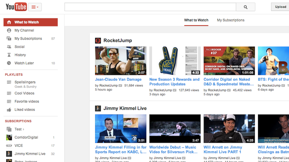Open Watch Later in sidebar

coord(24,63)
